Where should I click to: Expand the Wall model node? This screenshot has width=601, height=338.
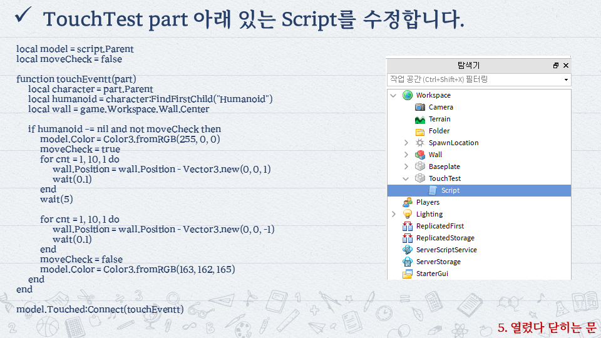406,155
